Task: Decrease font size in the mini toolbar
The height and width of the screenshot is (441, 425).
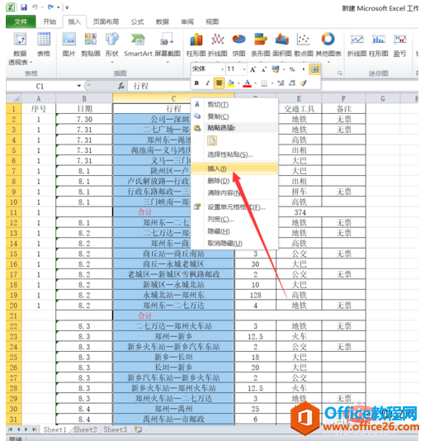Action: [x=264, y=69]
